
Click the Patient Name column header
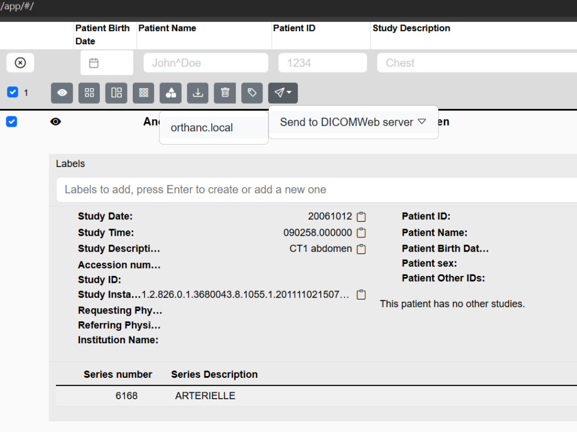(167, 28)
